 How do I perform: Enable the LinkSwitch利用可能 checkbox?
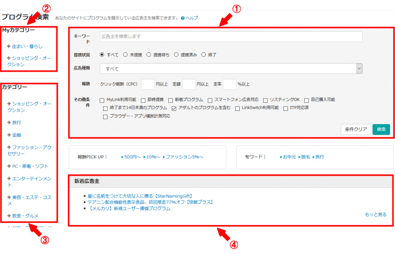click(x=237, y=108)
